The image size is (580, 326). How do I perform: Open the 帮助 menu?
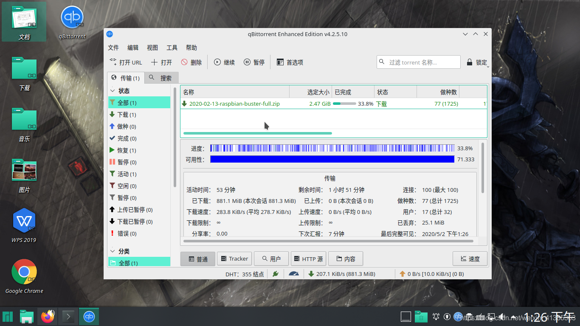(191, 48)
